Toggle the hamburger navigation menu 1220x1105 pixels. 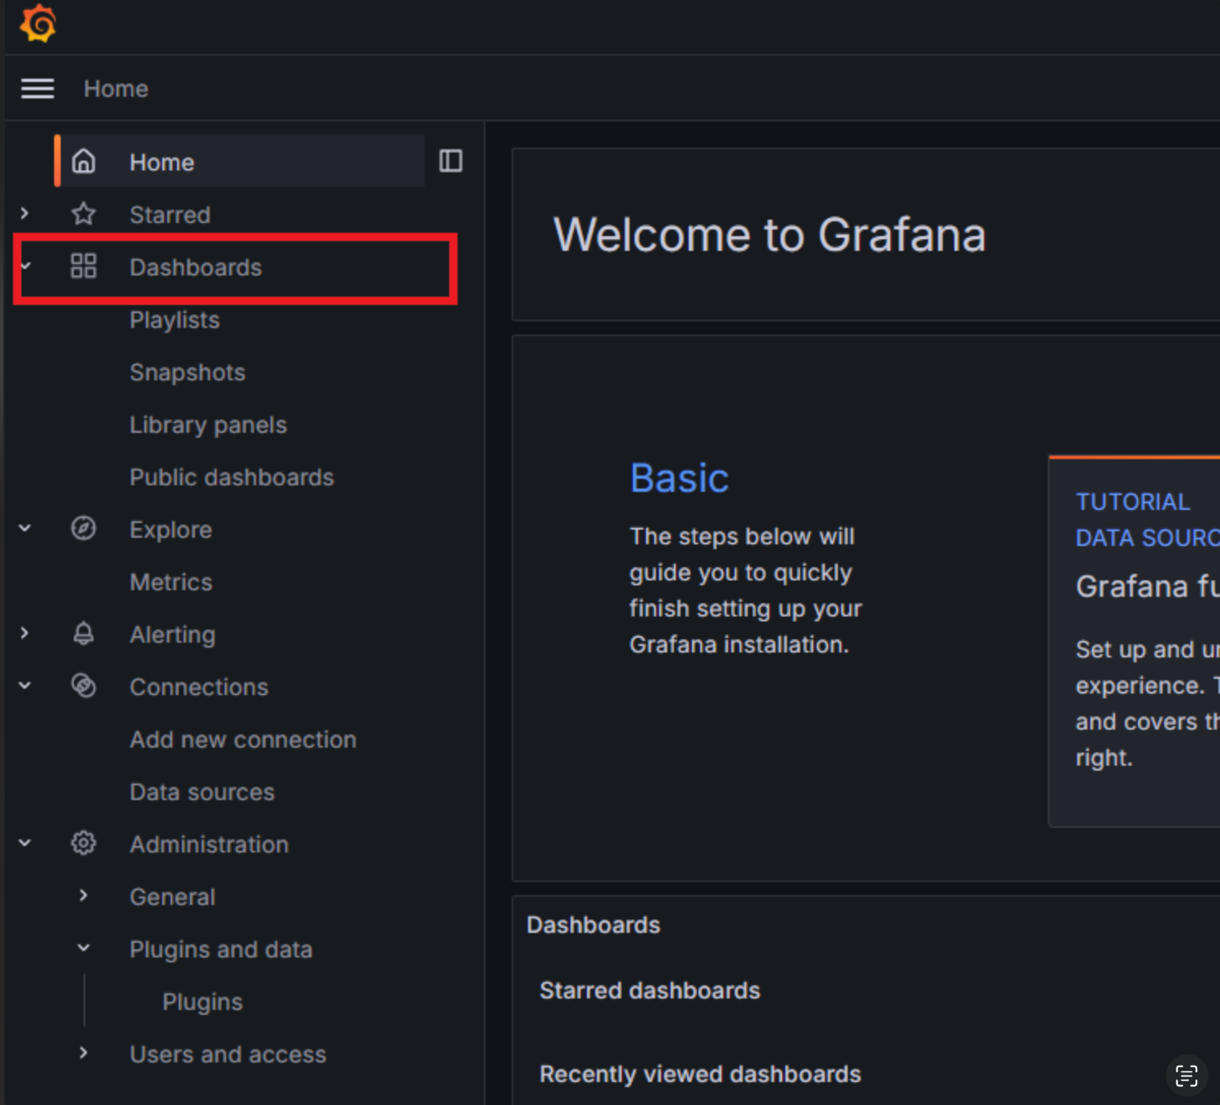pyautogui.click(x=38, y=89)
